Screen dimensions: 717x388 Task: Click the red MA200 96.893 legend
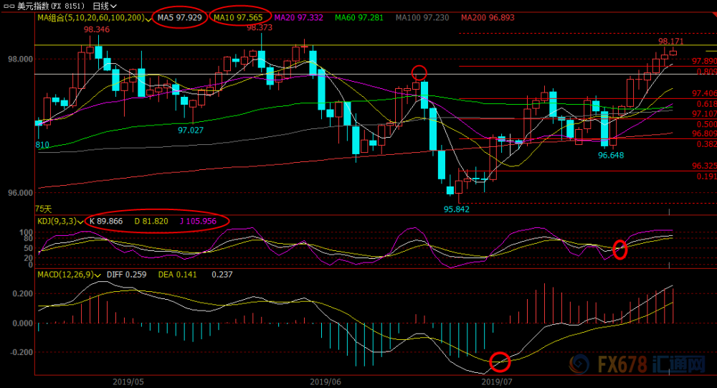click(x=488, y=18)
